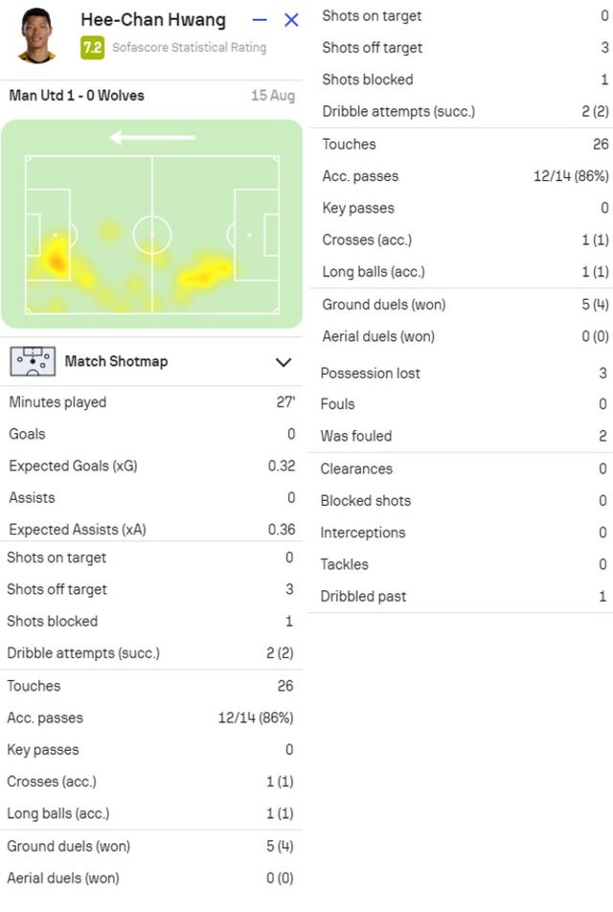Expand the Match Shotmap chevron

284,362
